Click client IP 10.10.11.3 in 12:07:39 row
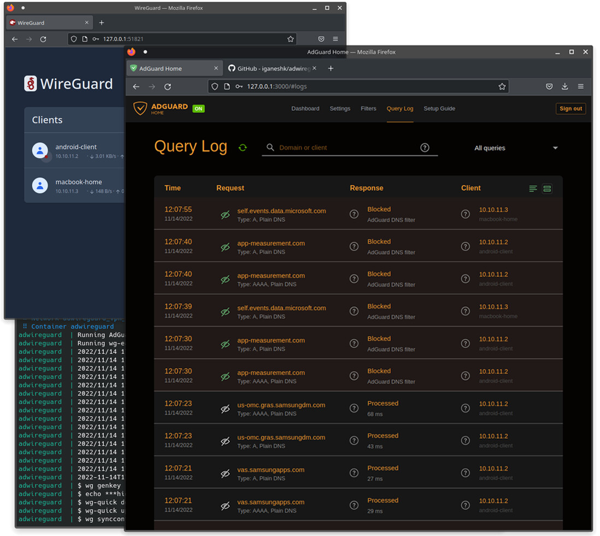 point(494,307)
